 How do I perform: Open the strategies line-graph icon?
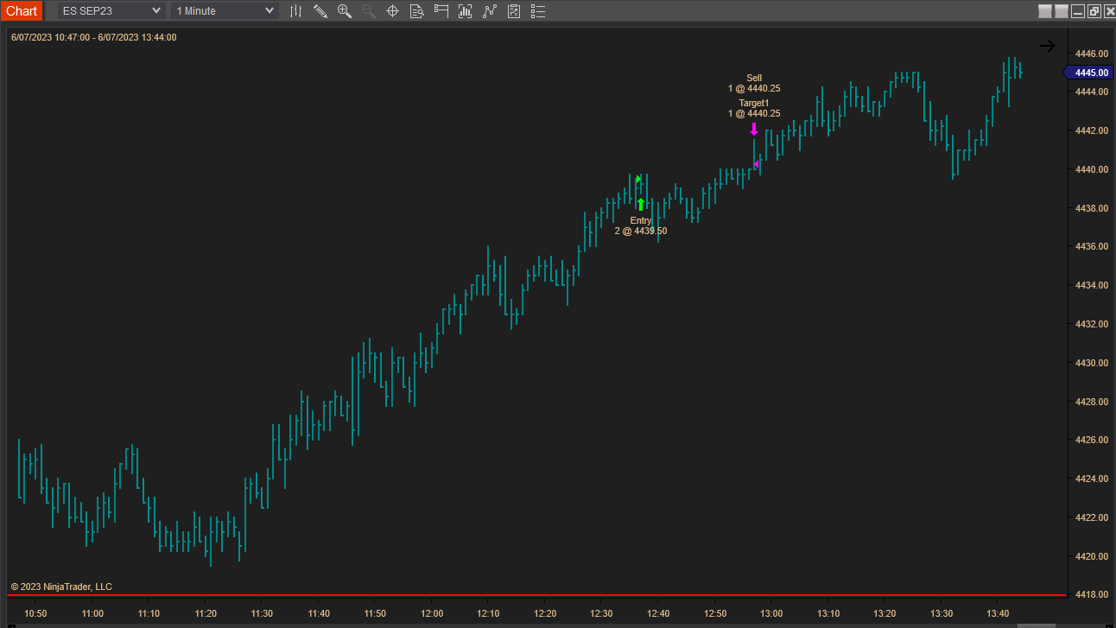pyautogui.click(x=490, y=11)
